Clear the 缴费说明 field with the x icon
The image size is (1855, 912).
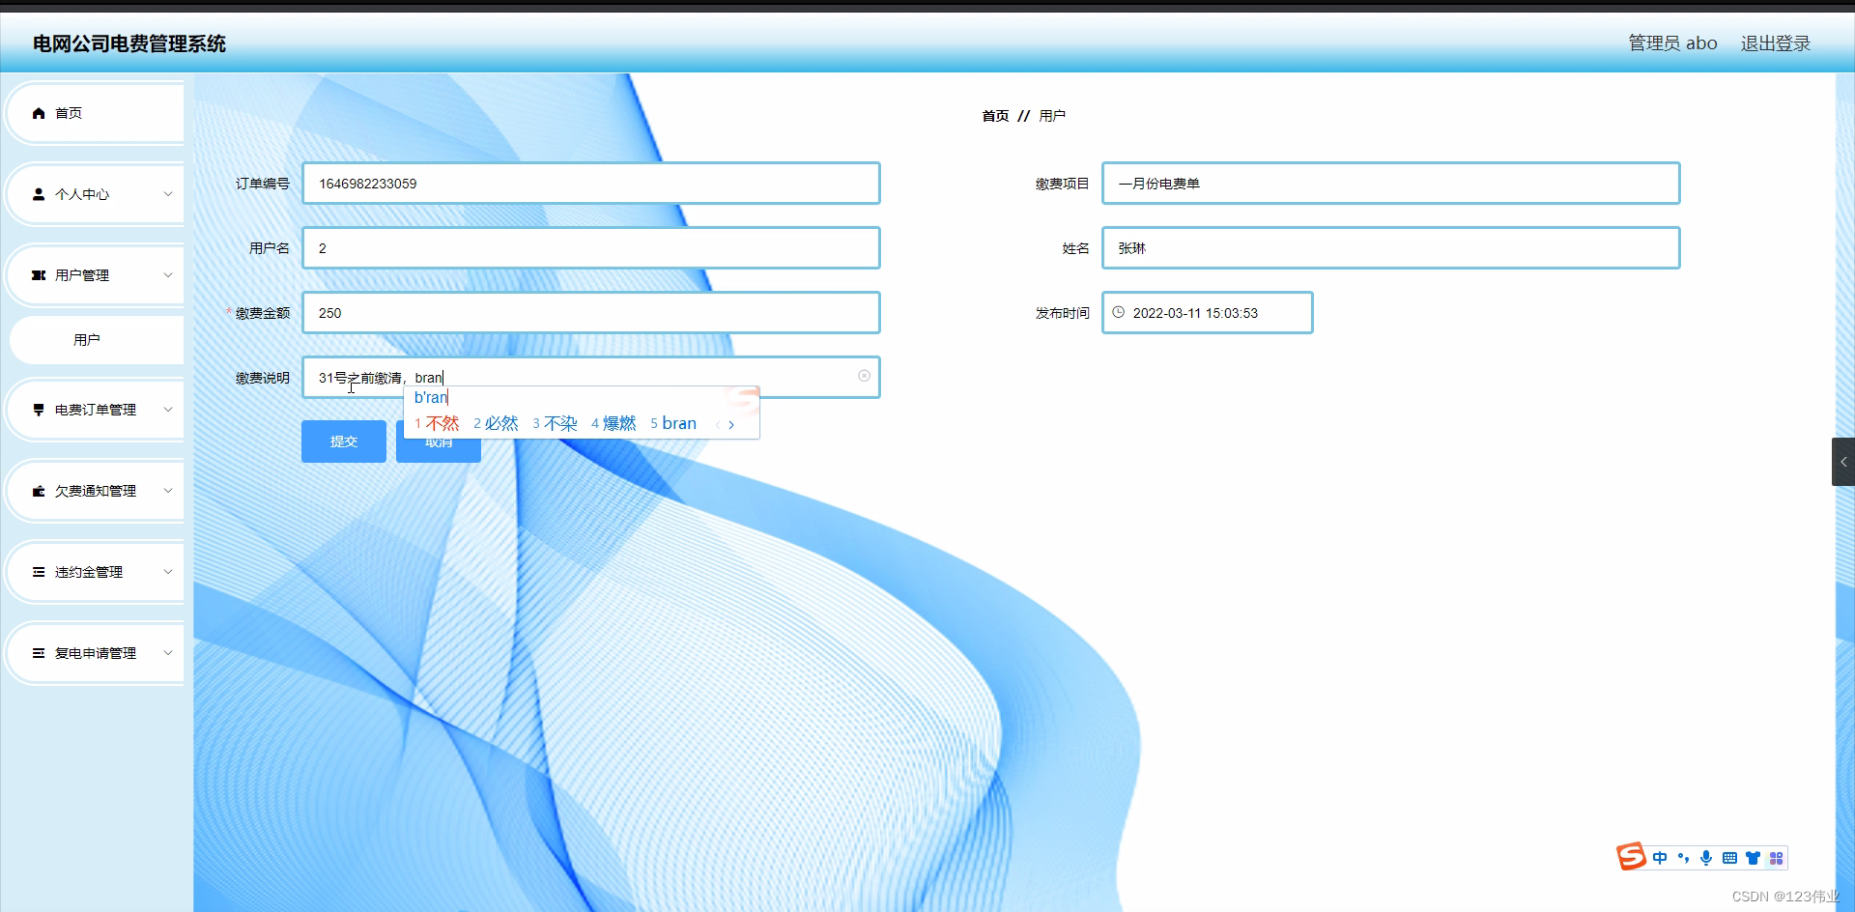[x=864, y=376]
